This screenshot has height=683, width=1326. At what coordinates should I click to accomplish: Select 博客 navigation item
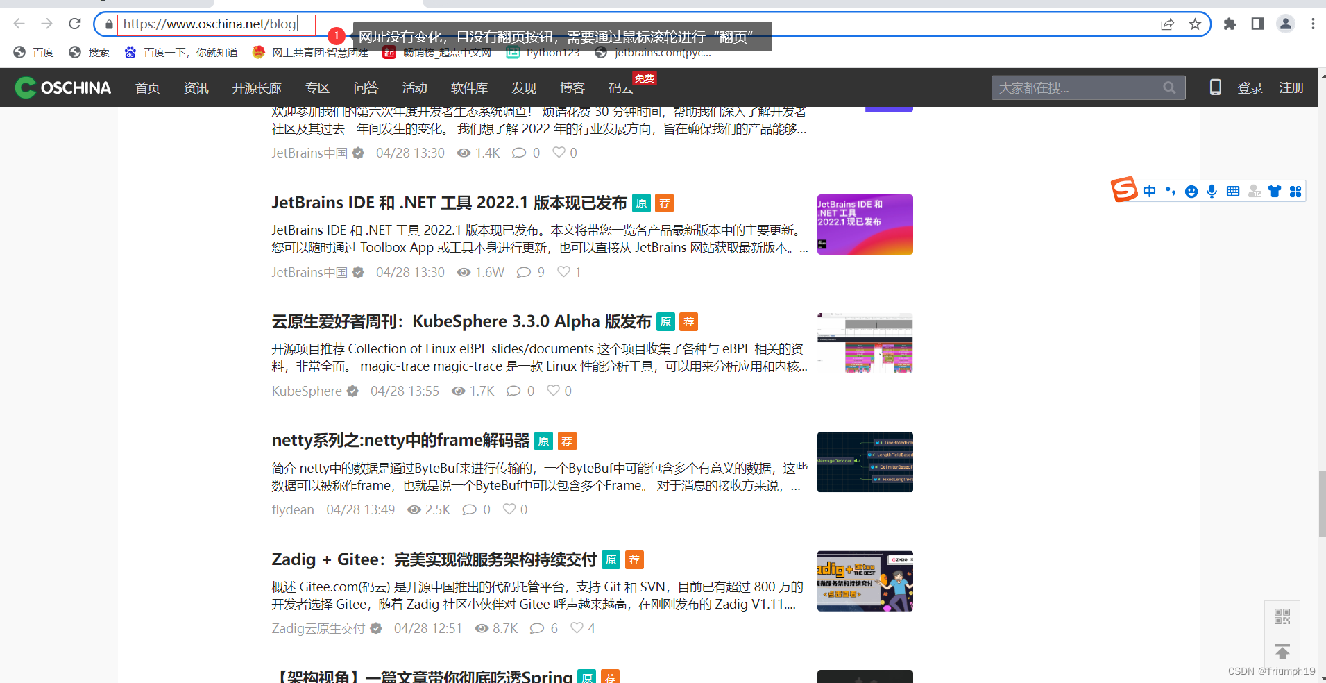pyautogui.click(x=572, y=87)
